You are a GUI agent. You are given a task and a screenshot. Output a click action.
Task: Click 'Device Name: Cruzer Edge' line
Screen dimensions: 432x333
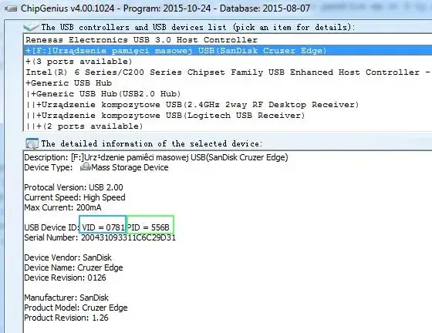coord(73,267)
